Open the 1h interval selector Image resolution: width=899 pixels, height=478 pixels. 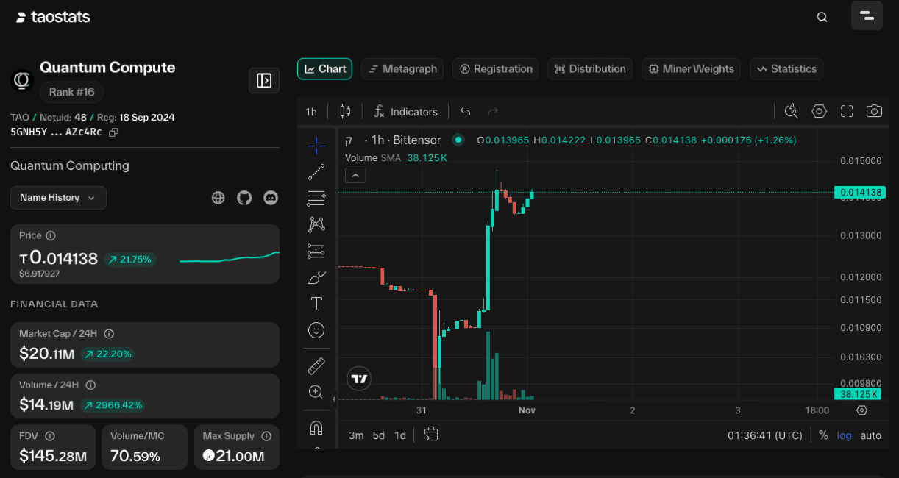pos(311,112)
